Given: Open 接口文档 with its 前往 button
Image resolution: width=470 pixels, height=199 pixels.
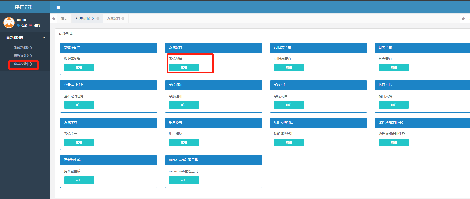Looking at the screenshot, I should click(394, 105).
